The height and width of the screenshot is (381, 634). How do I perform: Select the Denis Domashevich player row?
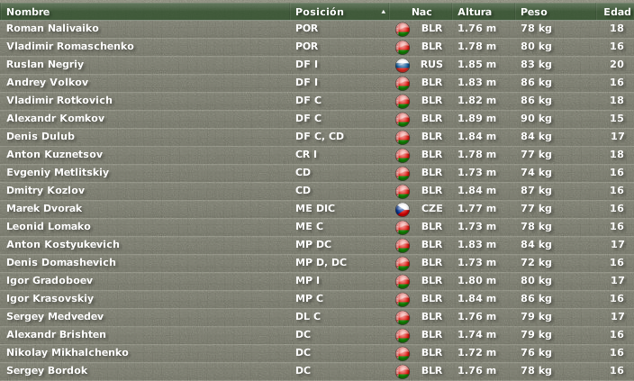point(317,262)
